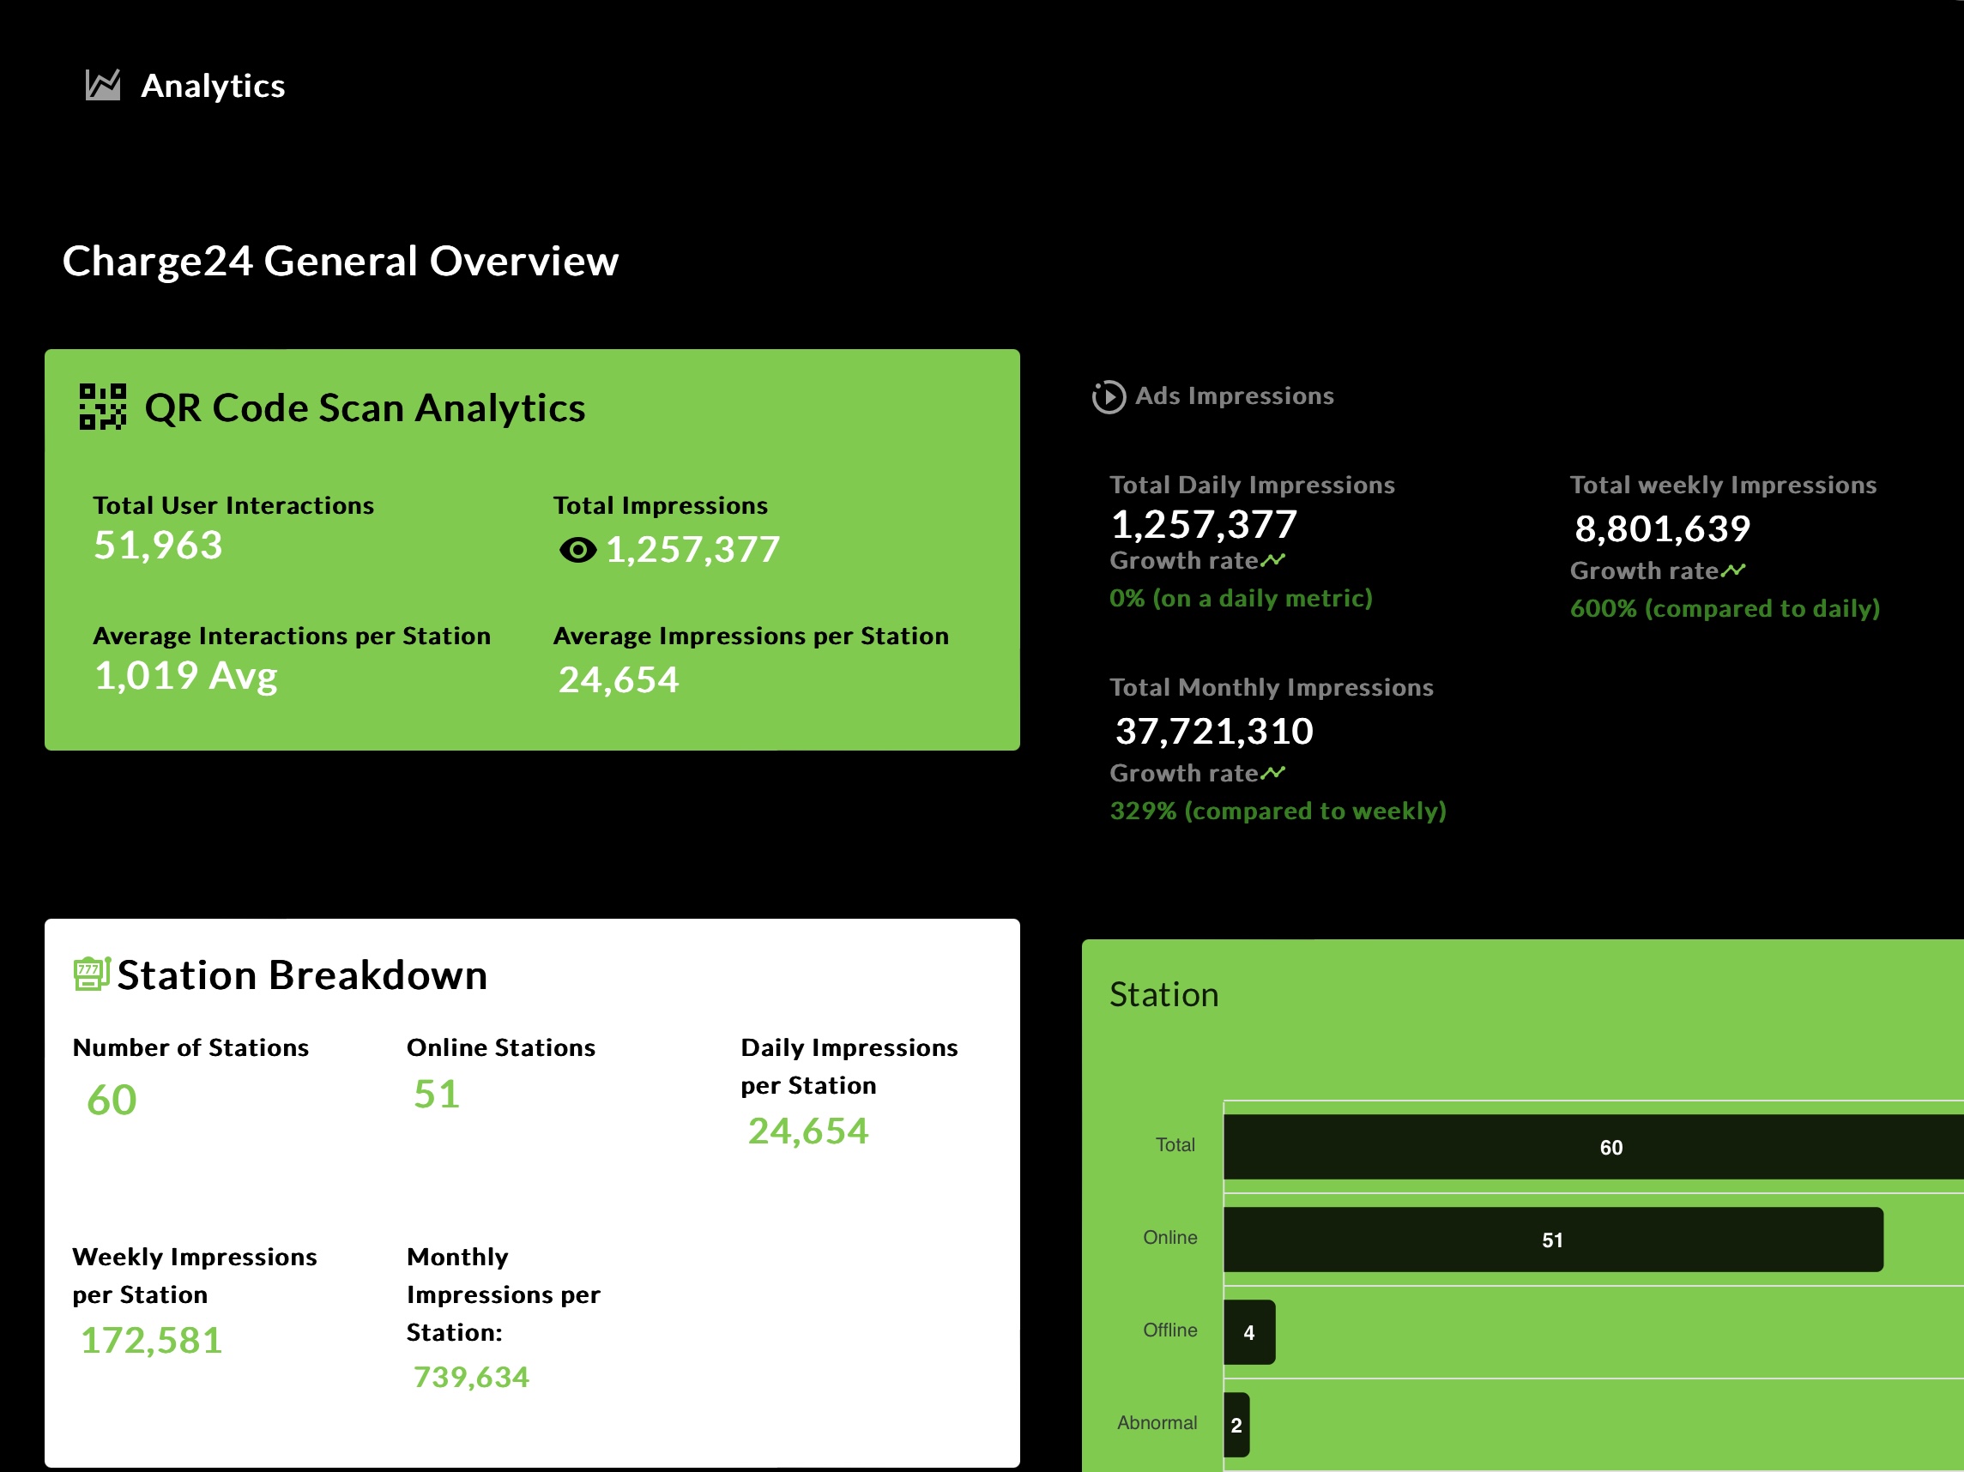Click the Analytics header label
The height and width of the screenshot is (1472, 1964).
coord(213,86)
